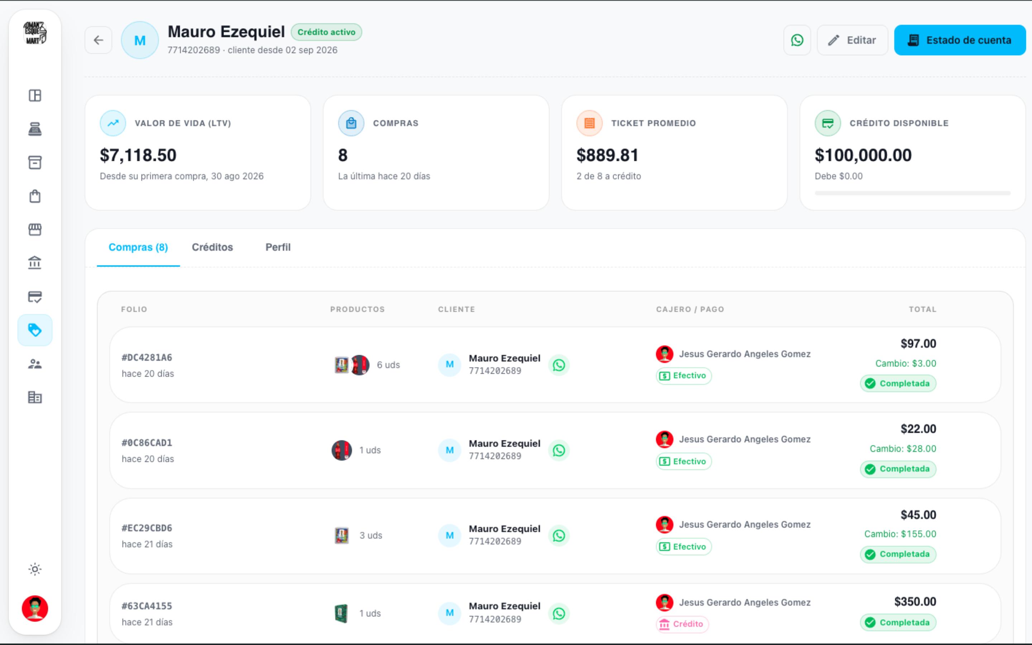Image resolution: width=1032 pixels, height=645 pixels.
Task: Toggle the sun theme icon in sidebar
Action: tap(35, 569)
